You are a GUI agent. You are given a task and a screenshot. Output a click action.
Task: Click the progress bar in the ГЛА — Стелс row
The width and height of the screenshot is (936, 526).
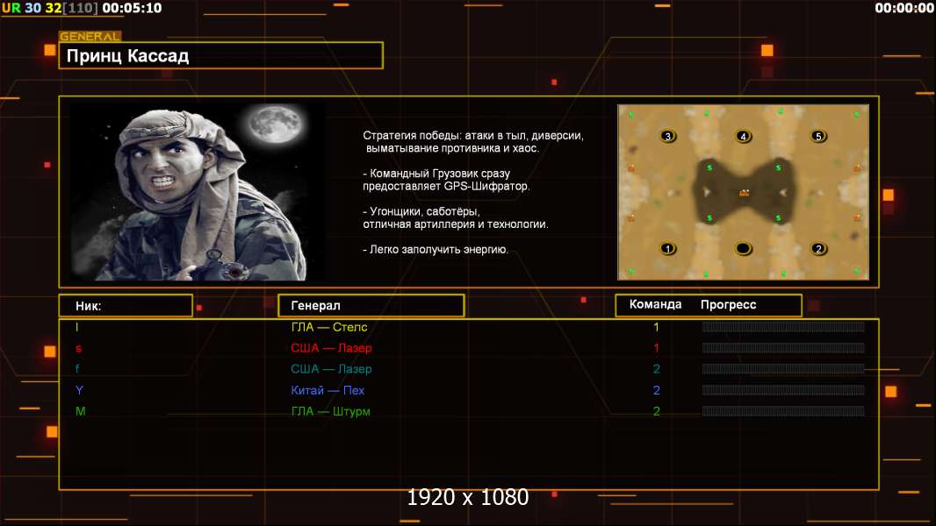pos(783,326)
